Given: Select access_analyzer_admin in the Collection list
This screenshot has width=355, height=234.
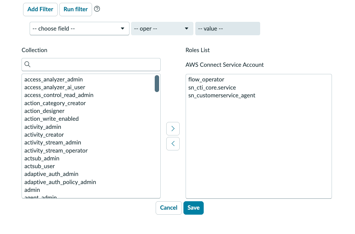Looking at the screenshot, I should pos(54,80).
